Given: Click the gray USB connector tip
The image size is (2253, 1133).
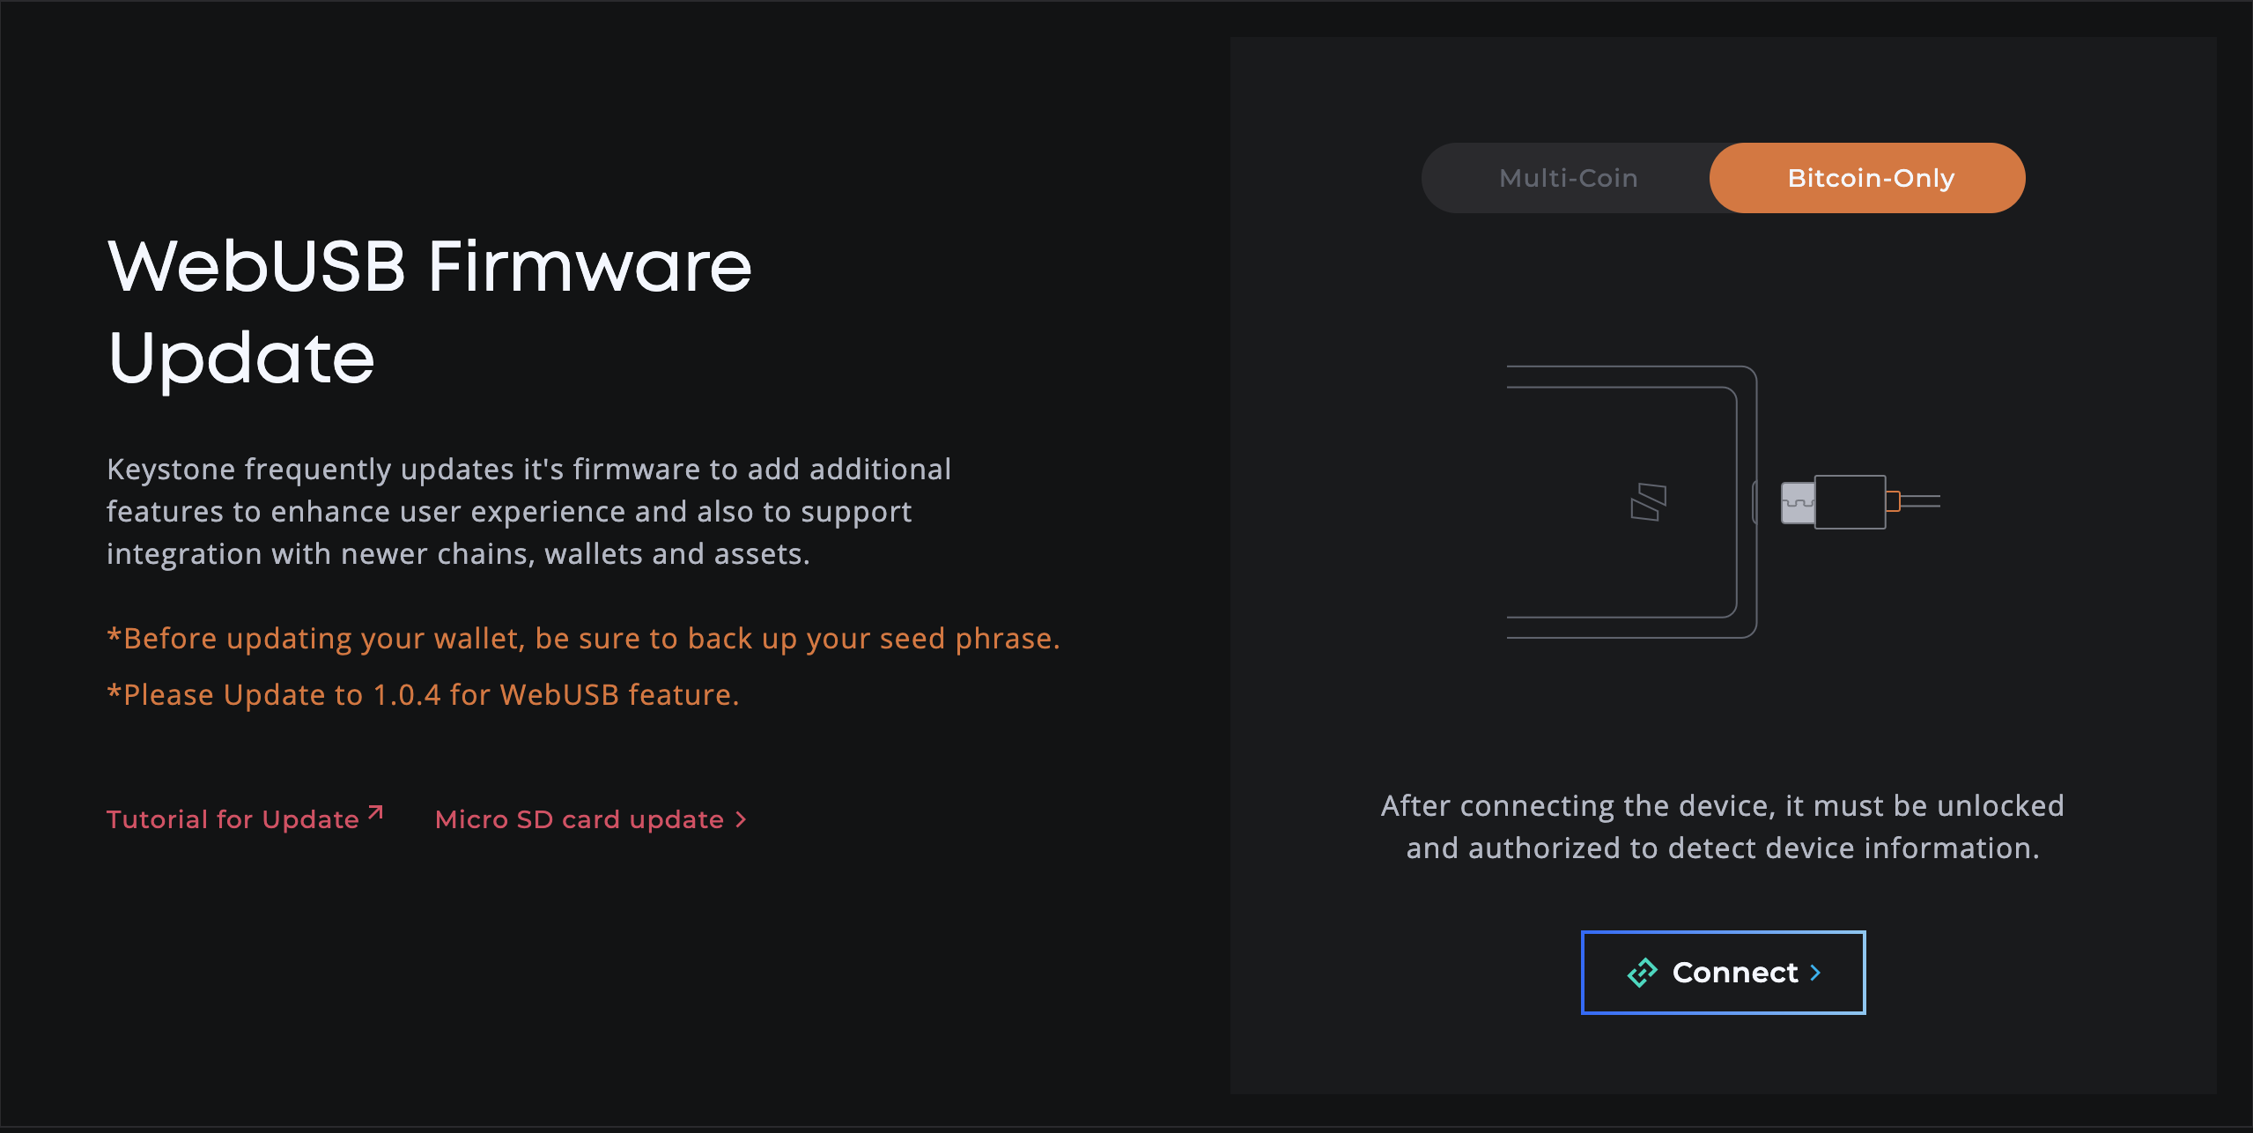Looking at the screenshot, I should [x=1798, y=502].
